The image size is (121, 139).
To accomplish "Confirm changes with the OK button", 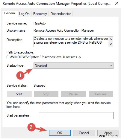I will click(60, 133).
